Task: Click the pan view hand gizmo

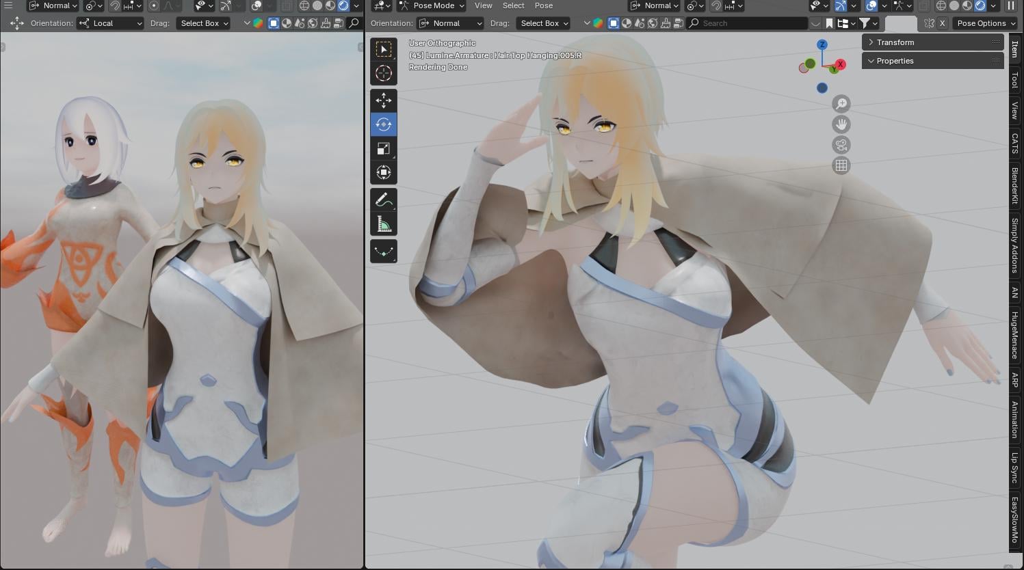Action: coord(841,124)
